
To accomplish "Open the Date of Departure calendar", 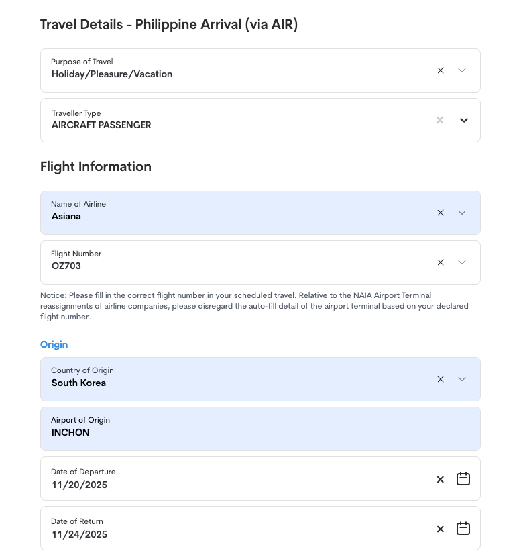I will [x=463, y=479].
